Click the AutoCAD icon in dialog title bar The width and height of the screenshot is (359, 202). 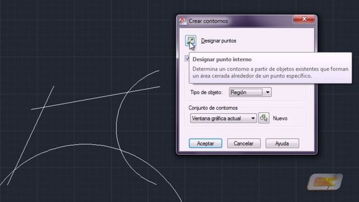tap(182, 21)
